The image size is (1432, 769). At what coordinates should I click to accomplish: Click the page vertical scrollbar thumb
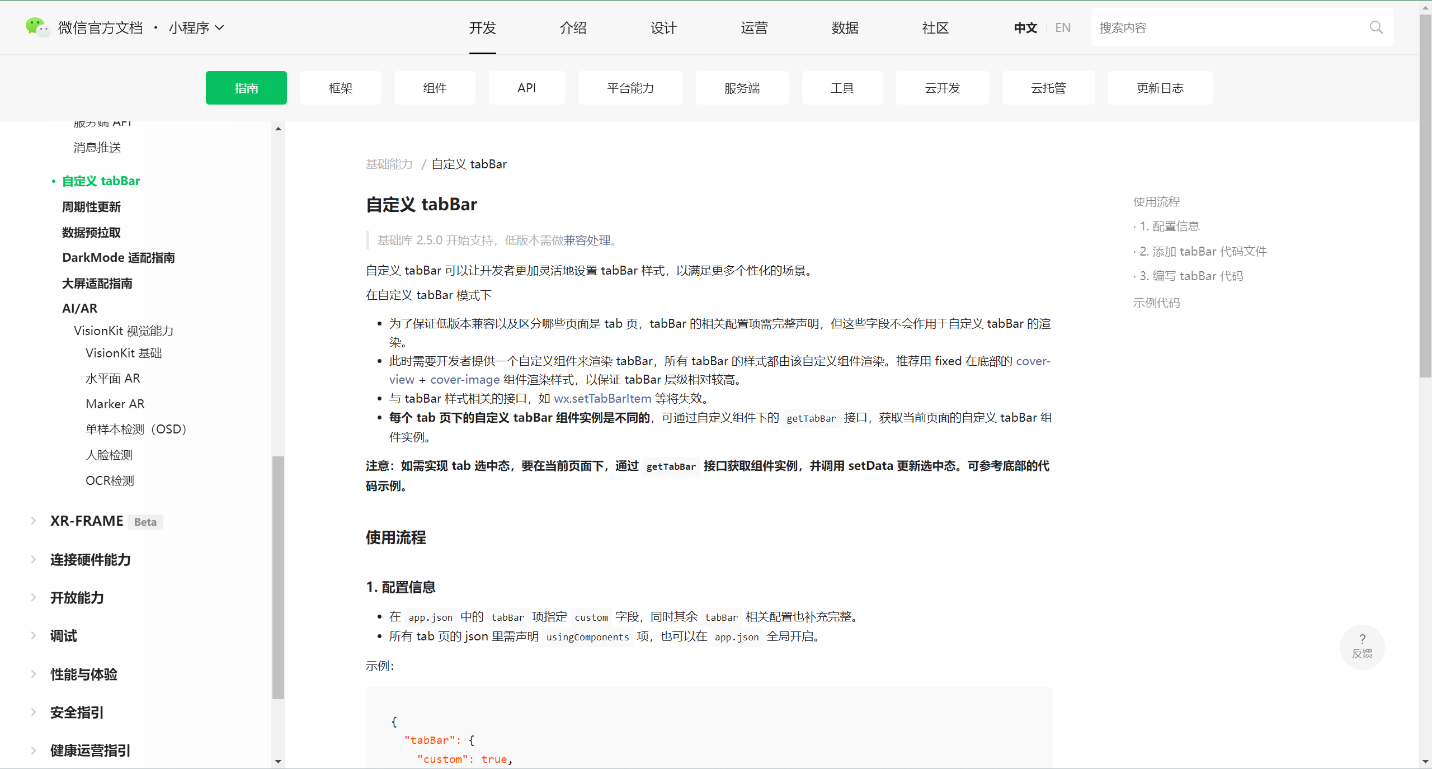click(1425, 196)
